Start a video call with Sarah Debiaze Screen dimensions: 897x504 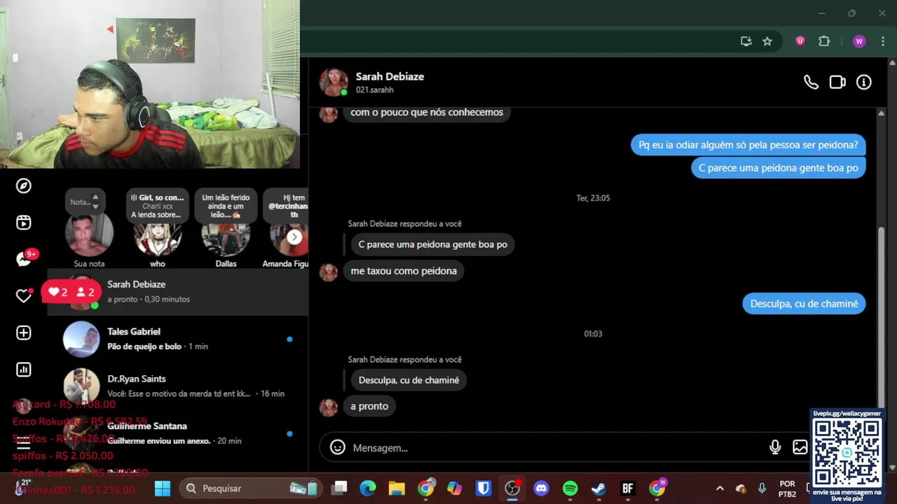coord(837,83)
